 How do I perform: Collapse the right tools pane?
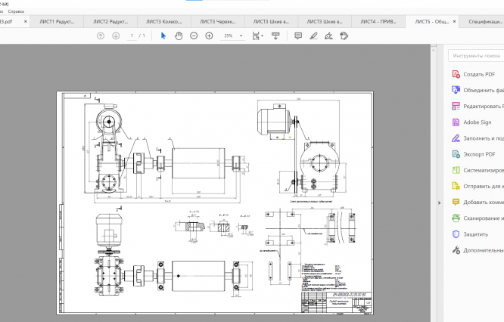click(x=440, y=203)
